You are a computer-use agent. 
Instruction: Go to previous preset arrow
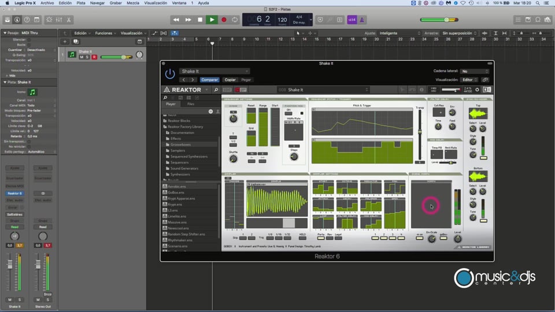(x=184, y=80)
